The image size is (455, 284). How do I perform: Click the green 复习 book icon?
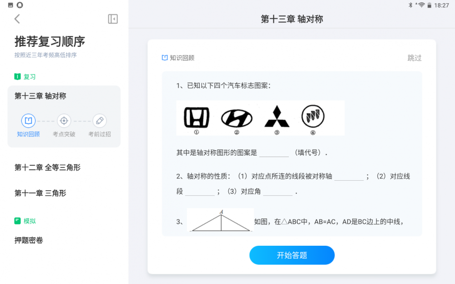(x=17, y=76)
